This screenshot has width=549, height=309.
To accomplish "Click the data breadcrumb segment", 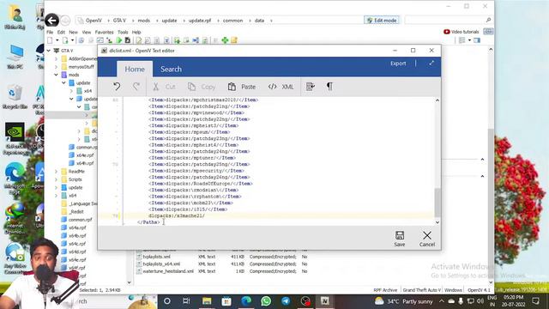I will (259, 21).
